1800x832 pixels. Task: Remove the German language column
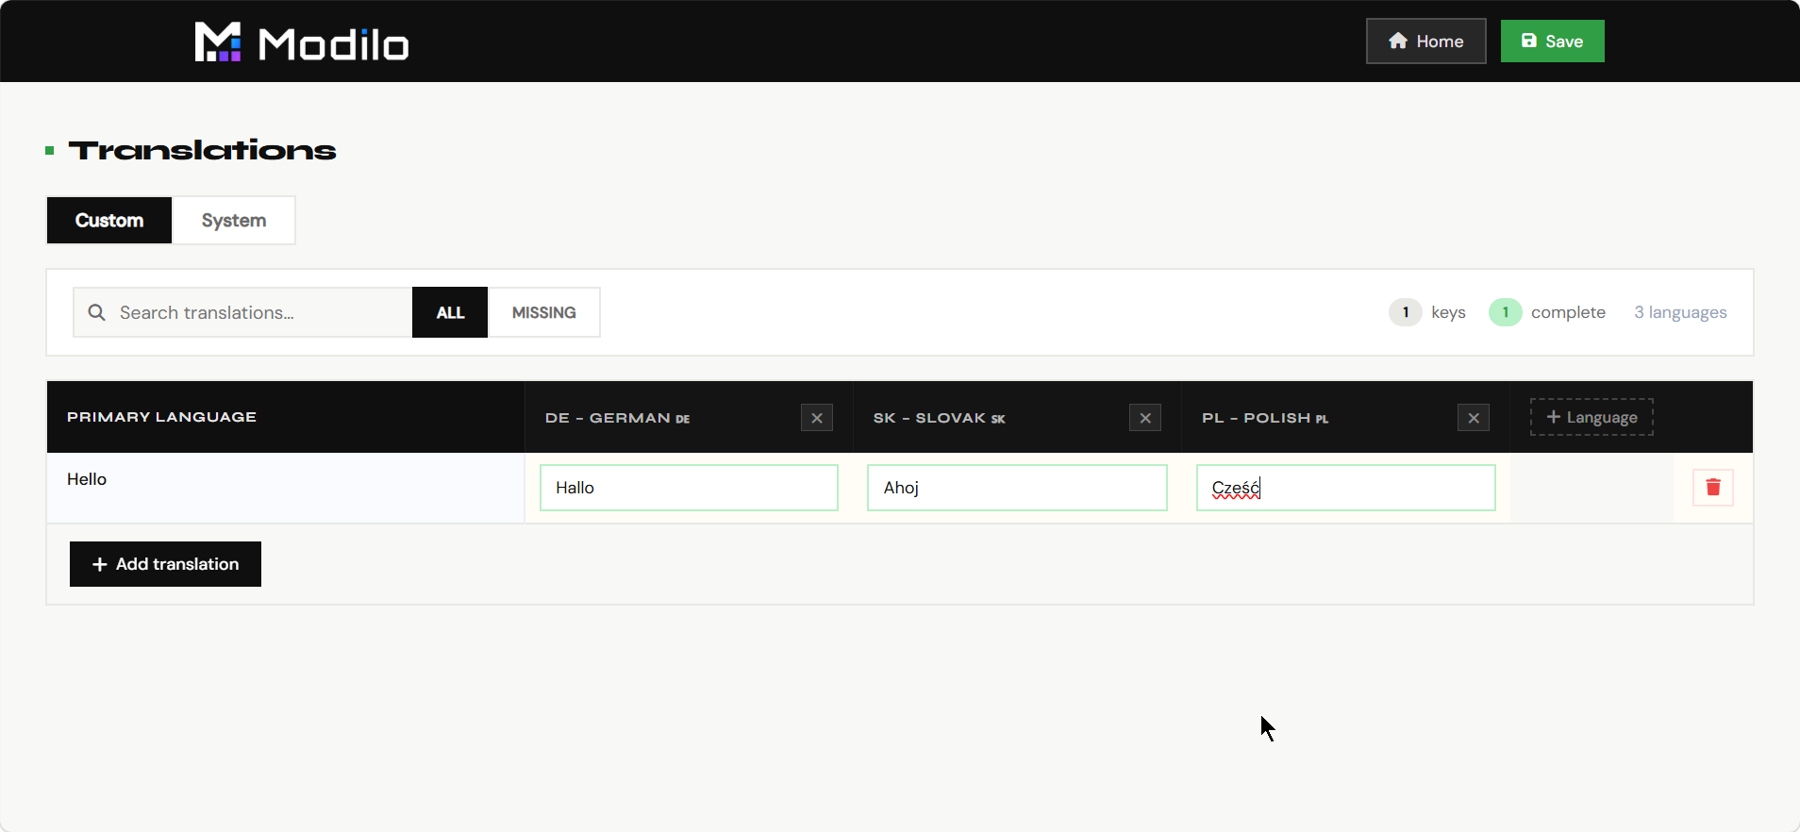point(817,418)
